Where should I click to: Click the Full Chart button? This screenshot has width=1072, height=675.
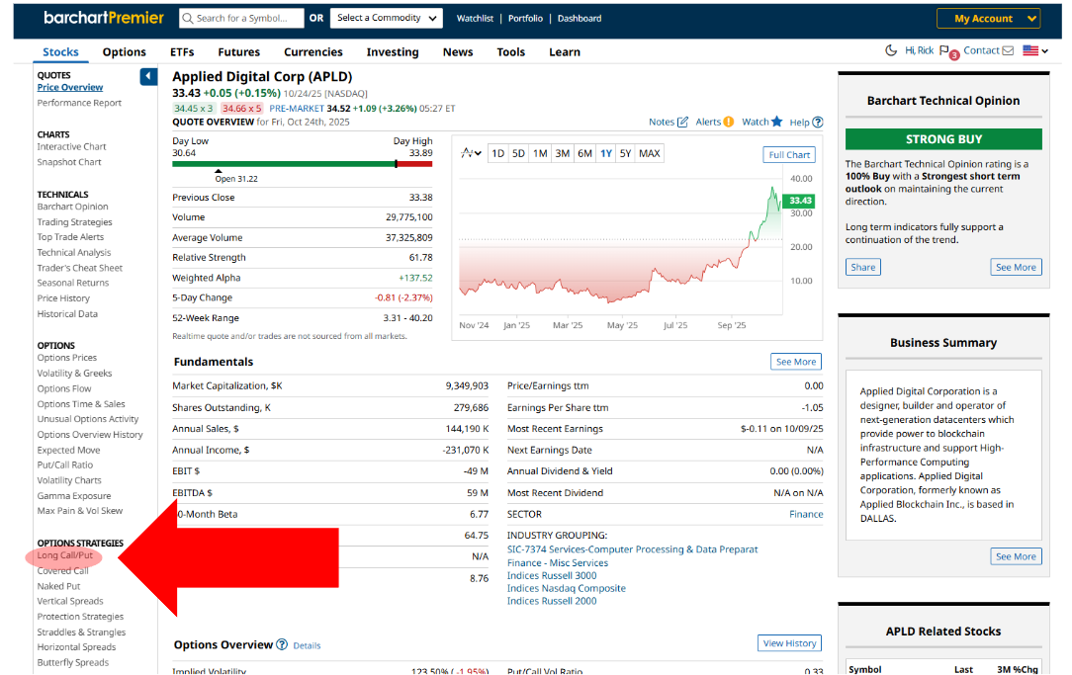coord(789,154)
